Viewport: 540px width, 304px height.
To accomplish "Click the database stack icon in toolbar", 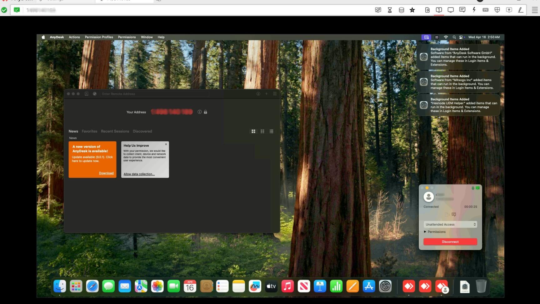I will point(401,10).
